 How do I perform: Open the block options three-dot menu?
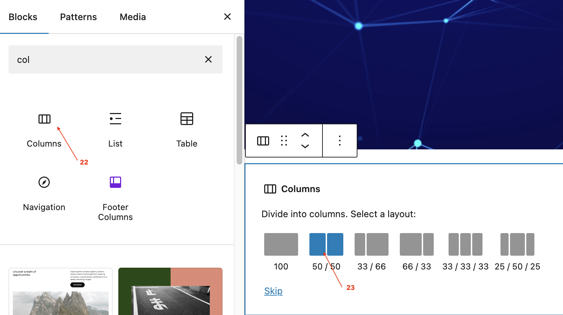(340, 141)
